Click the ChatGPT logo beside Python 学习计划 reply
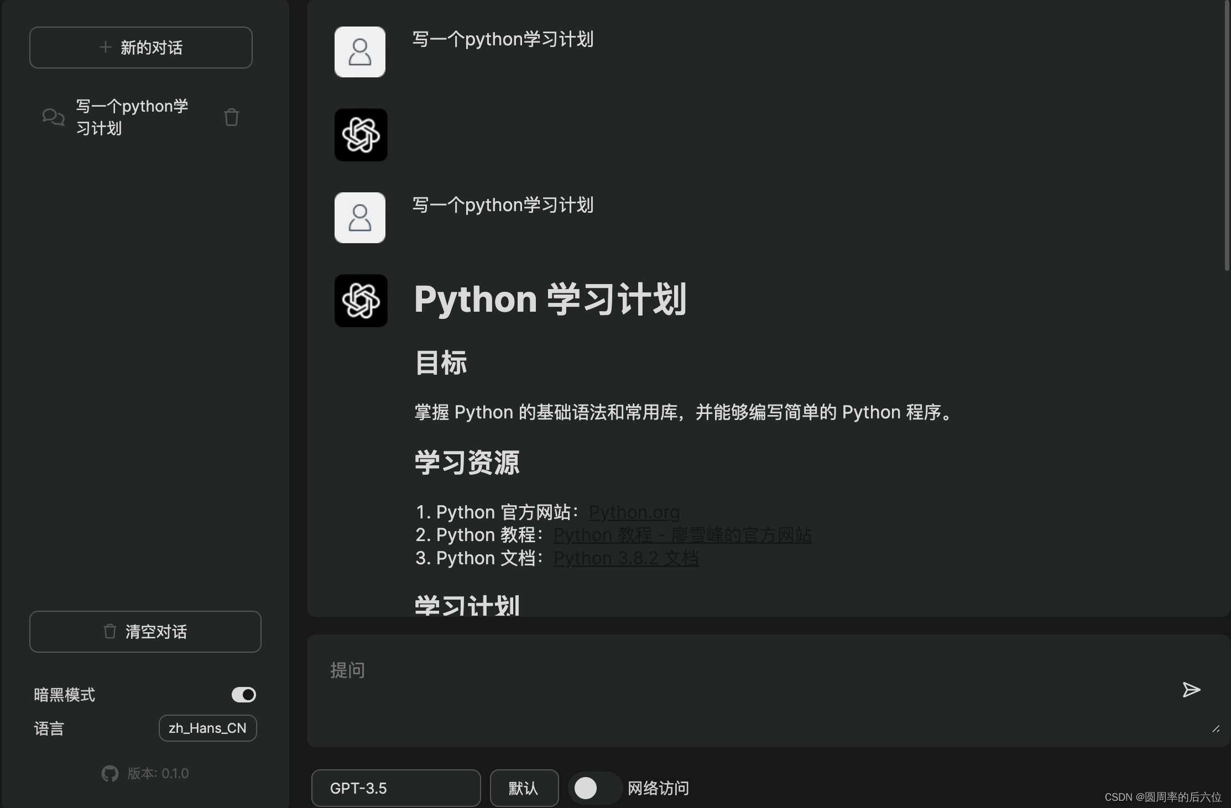This screenshot has width=1231, height=808. click(x=361, y=301)
